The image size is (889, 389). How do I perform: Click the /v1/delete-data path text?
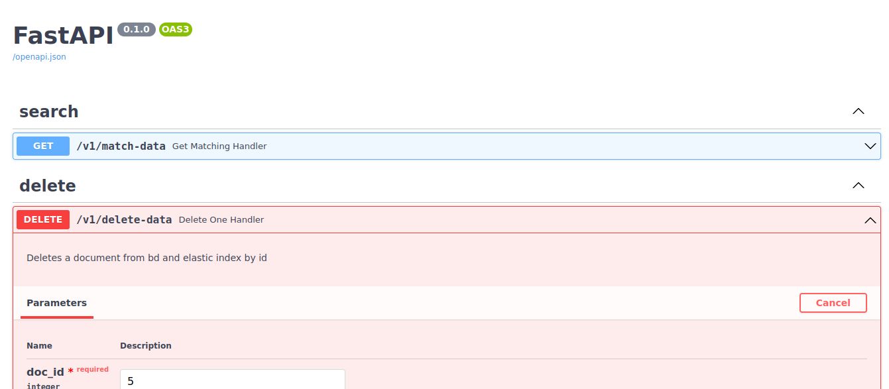pos(124,219)
